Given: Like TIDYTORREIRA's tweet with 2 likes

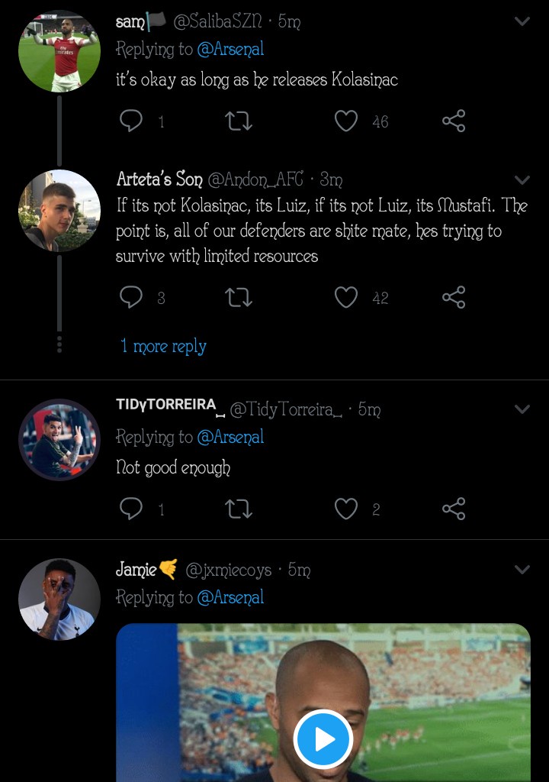Looking at the screenshot, I should tap(345, 509).
